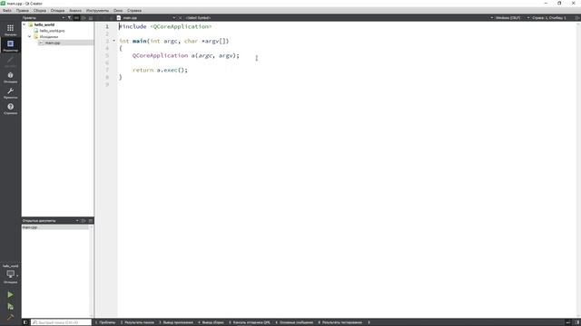This screenshot has width=581, height=326.
Task: Open the File menu
Action: pos(7,10)
